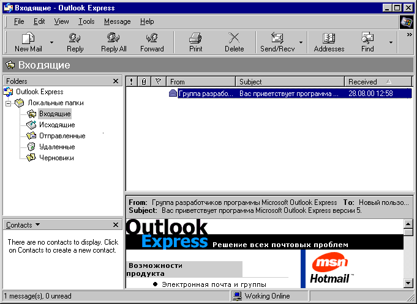Click the Входящие inbox folder icon
417x304 pixels.
pos(31,114)
